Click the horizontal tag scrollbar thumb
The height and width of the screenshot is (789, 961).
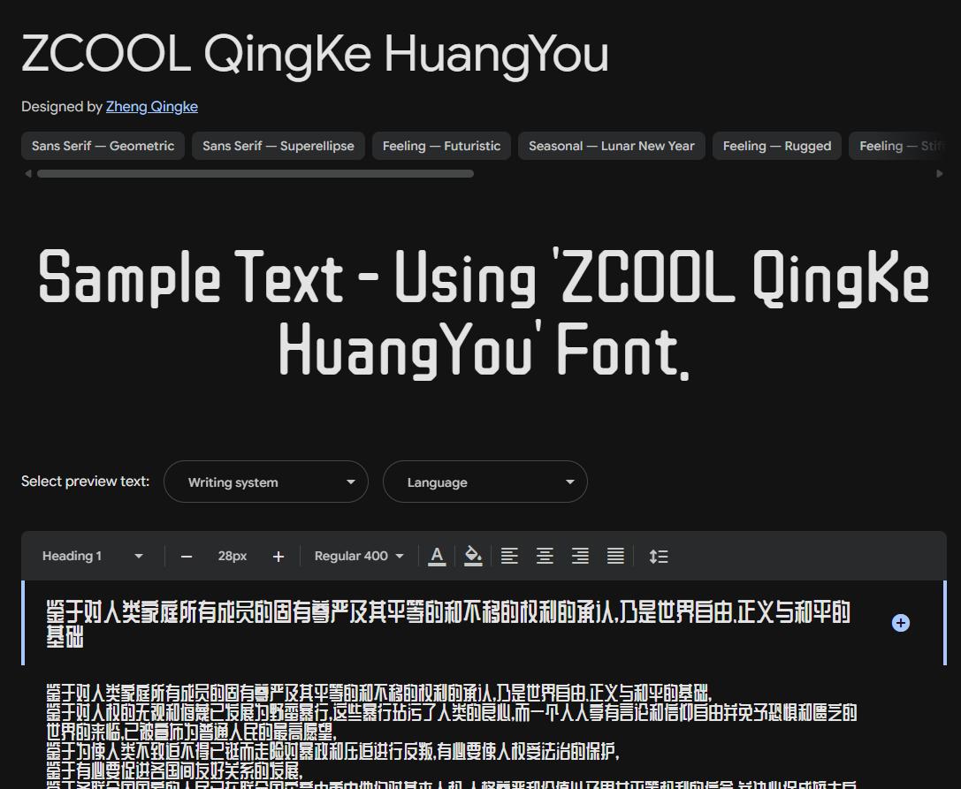(x=255, y=174)
